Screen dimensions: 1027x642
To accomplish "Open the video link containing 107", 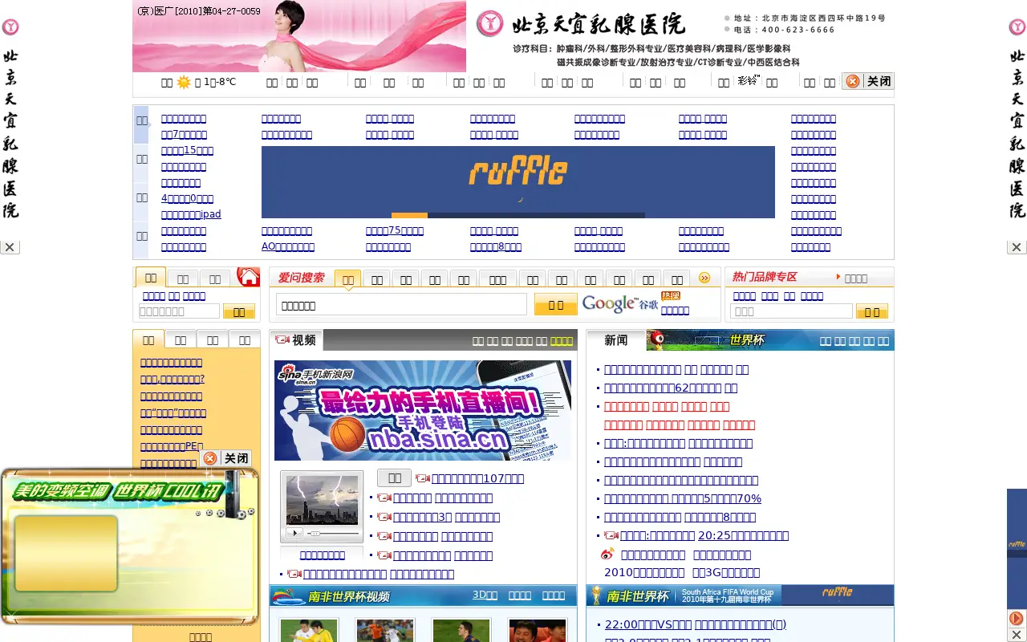I will click(477, 479).
